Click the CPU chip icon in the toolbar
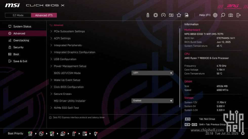248x139 pixels. [x=155, y=15]
